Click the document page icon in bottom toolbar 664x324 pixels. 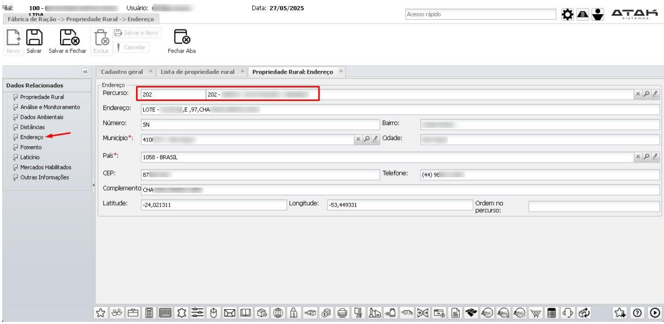454,313
